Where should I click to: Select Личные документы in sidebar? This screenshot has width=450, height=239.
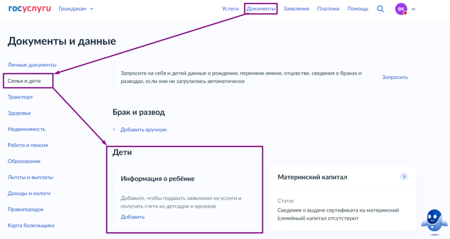[x=32, y=65]
